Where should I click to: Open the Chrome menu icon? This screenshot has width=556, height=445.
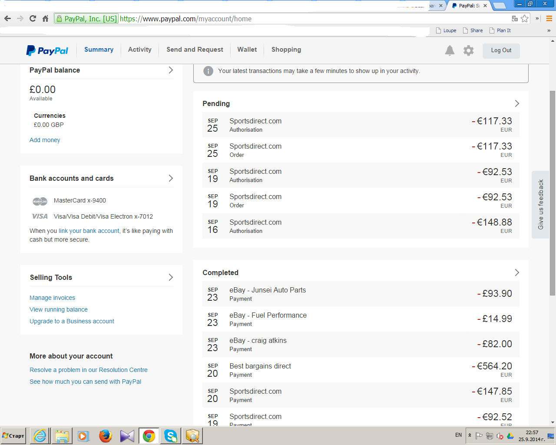[549, 19]
